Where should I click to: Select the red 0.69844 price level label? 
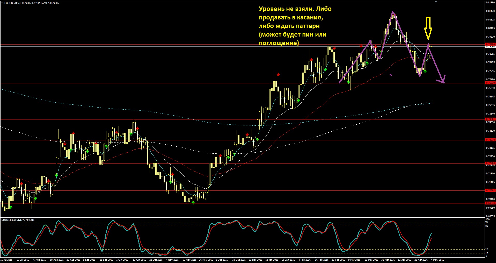(x=490, y=203)
